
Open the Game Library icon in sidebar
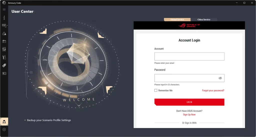pos(4,42)
